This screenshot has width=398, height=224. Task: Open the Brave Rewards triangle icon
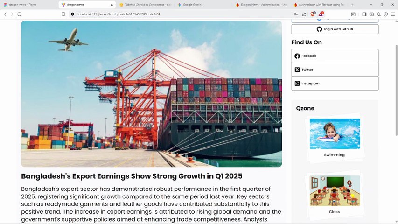(321, 14)
